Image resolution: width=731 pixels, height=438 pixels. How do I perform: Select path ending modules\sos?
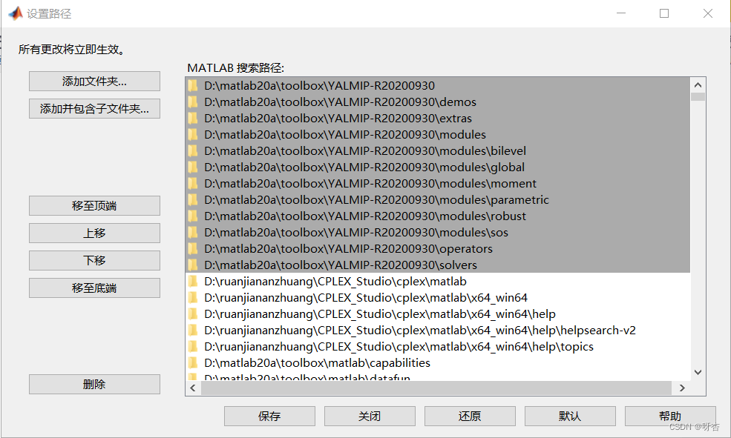click(x=438, y=232)
